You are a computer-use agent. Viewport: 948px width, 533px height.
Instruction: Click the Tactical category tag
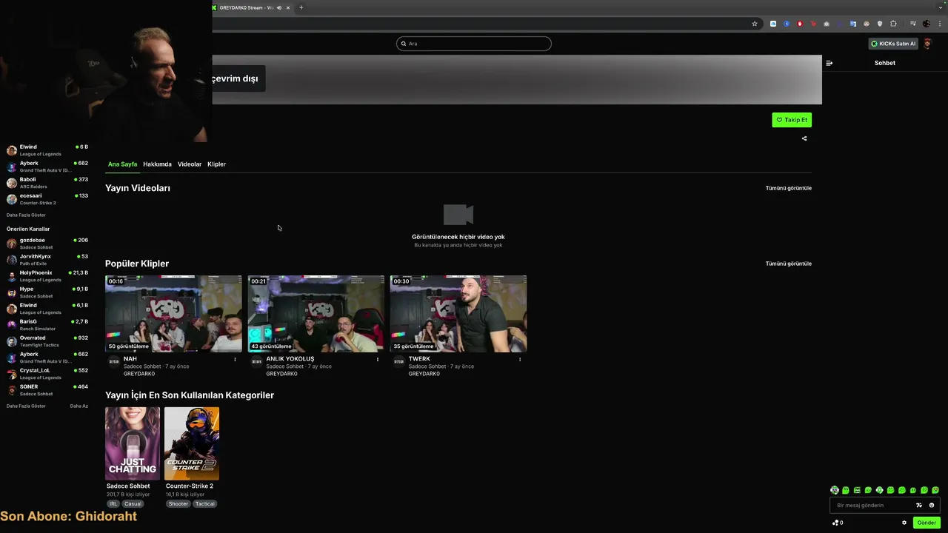(205, 503)
